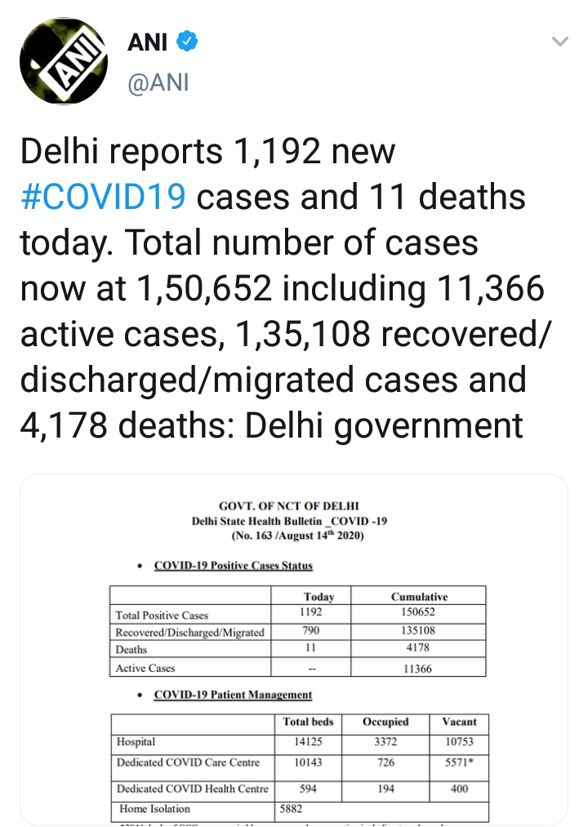
Task: Click the Total Positive Cases row label
Action: pos(162,616)
